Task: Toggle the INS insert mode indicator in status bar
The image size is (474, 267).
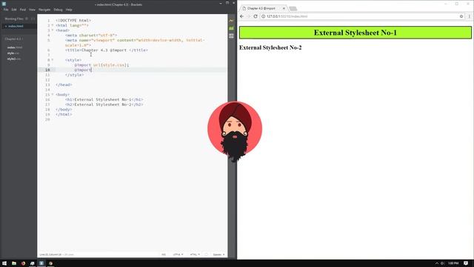Action: point(164,254)
